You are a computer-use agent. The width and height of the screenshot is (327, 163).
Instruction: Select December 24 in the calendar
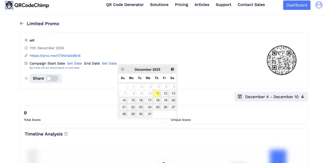pyautogui.click(x=148, y=107)
